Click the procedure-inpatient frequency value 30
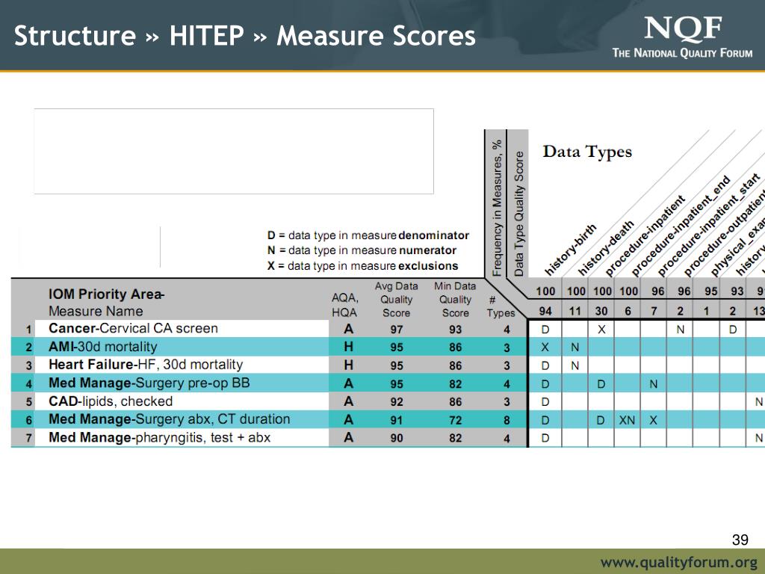This screenshot has height=574, width=765. [601, 311]
